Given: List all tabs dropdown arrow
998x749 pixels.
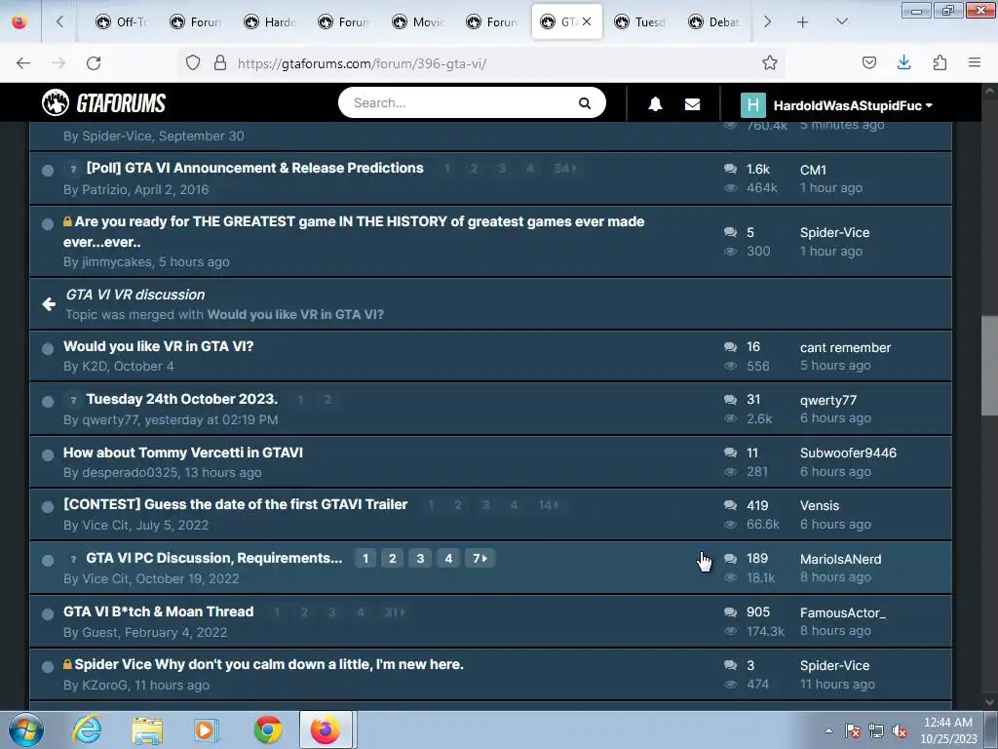Looking at the screenshot, I should click(841, 21).
